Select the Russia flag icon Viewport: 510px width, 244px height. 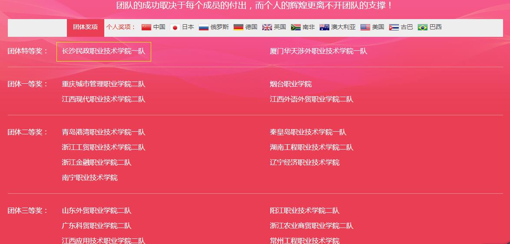pyautogui.click(x=204, y=27)
